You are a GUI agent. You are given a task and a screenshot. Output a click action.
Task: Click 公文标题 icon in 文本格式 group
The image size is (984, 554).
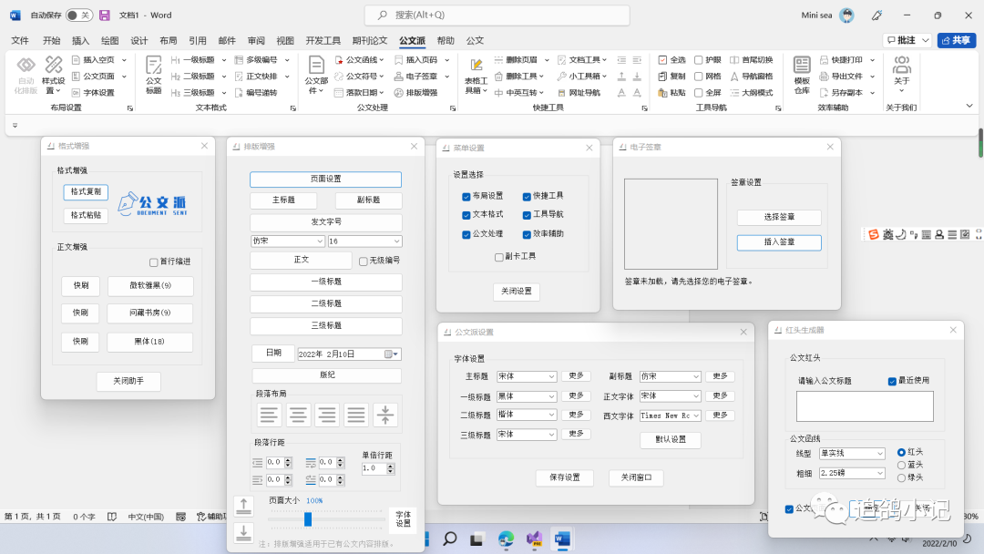click(154, 75)
